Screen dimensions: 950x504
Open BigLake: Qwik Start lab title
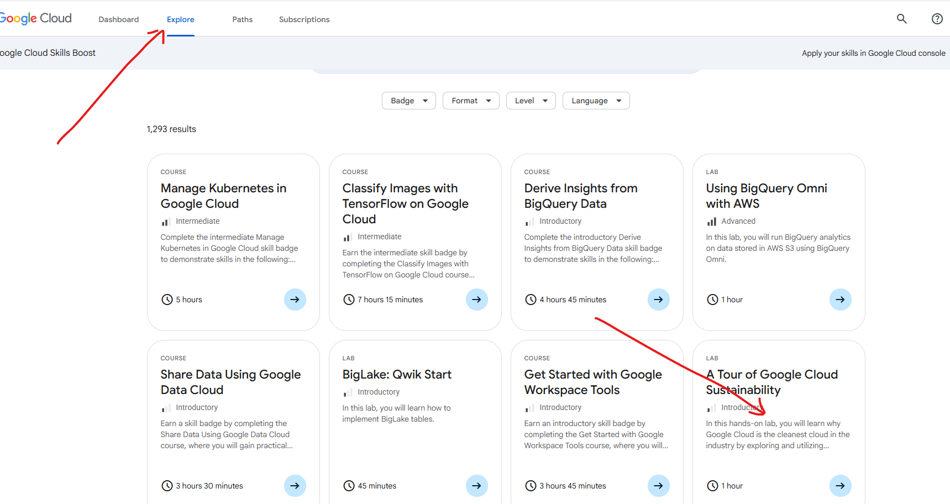coord(397,374)
